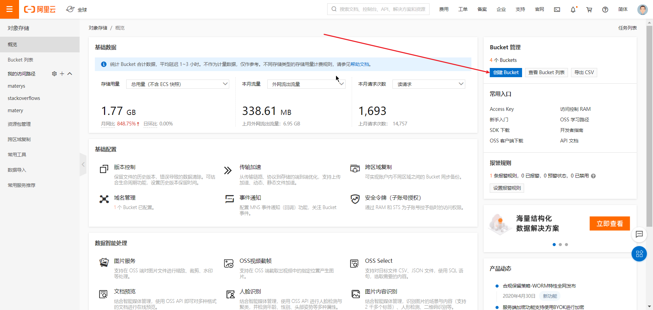Screen dimensions: 653x310
Task: Click the 文档预览 icon
Action: (103, 294)
